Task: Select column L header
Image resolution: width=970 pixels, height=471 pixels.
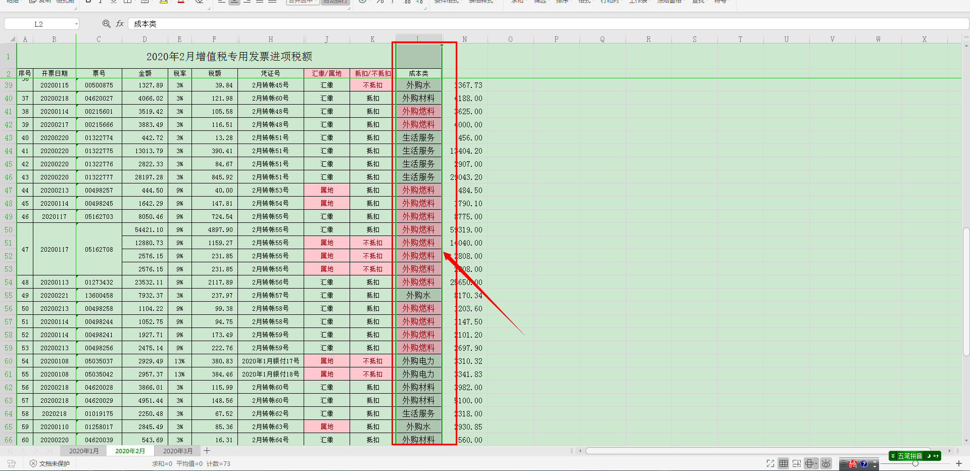Action: click(x=418, y=39)
